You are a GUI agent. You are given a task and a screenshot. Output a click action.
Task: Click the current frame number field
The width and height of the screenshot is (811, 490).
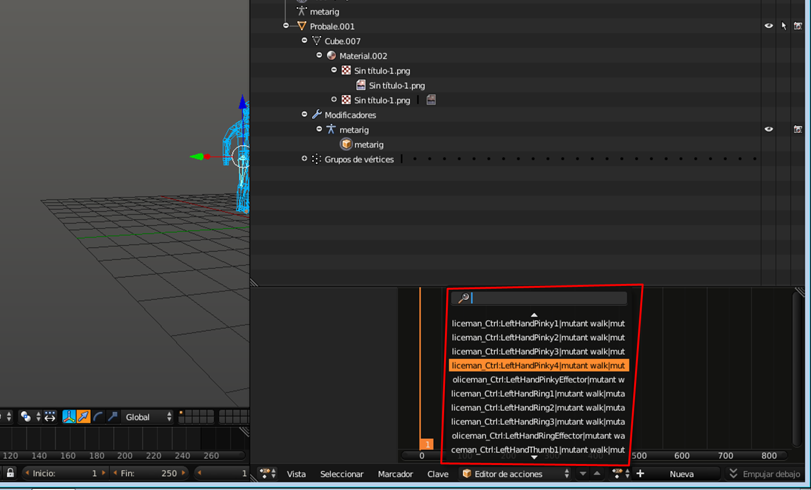click(x=222, y=473)
